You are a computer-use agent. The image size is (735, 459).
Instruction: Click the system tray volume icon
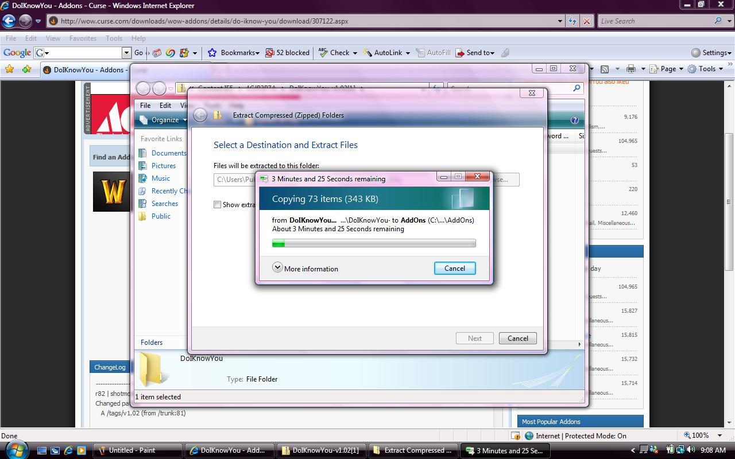point(690,450)
